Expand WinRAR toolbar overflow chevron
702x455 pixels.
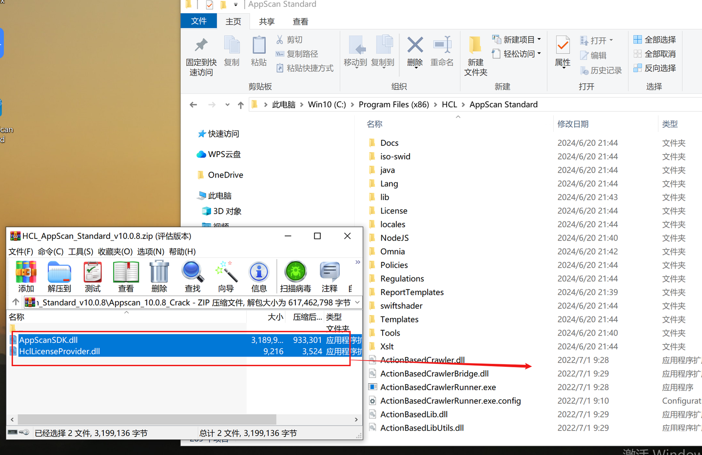coord(358,262)
